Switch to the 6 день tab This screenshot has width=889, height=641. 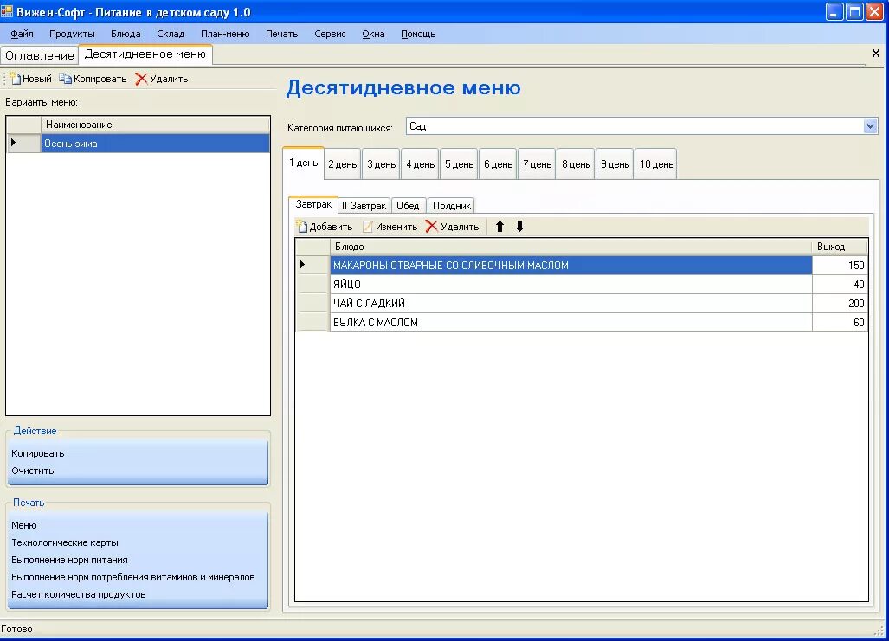[499, 164]
